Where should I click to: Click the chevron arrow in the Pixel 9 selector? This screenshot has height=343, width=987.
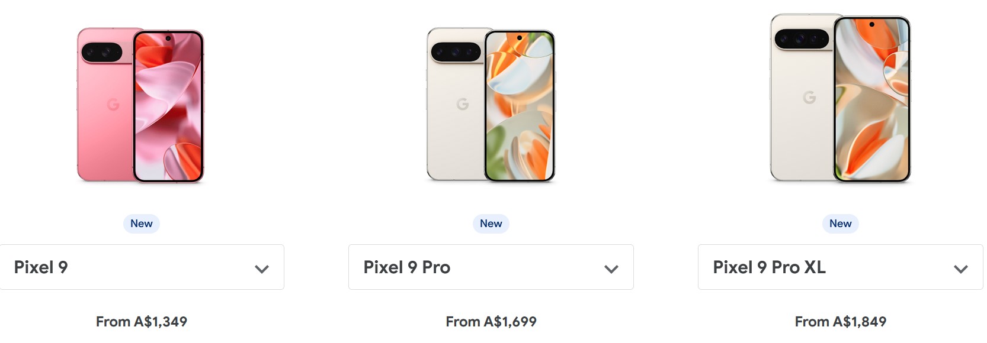coord(262,269)
